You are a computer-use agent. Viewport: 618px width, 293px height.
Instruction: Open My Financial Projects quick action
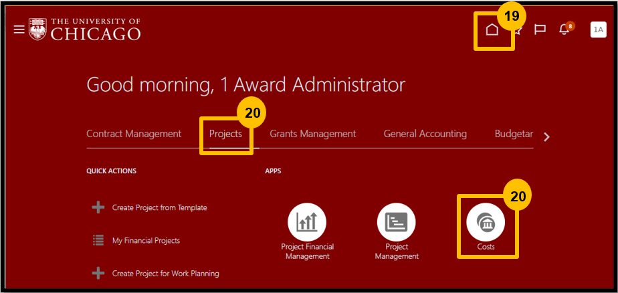[146, 240]
